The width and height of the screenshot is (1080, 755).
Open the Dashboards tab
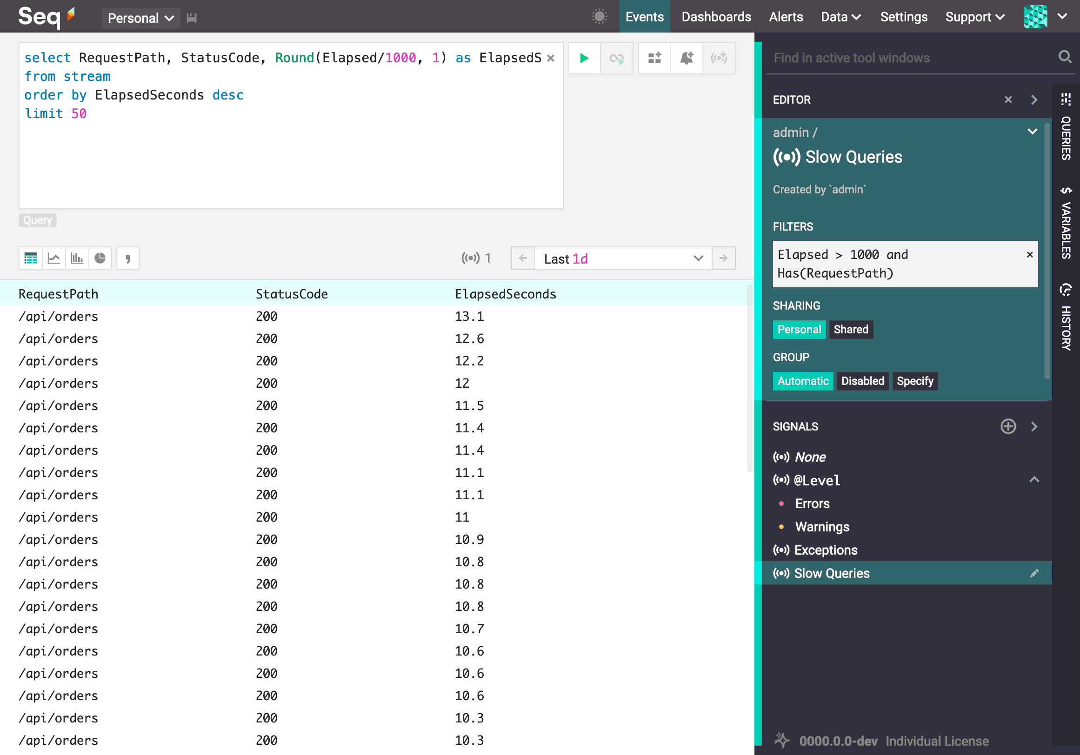[716, 17]
